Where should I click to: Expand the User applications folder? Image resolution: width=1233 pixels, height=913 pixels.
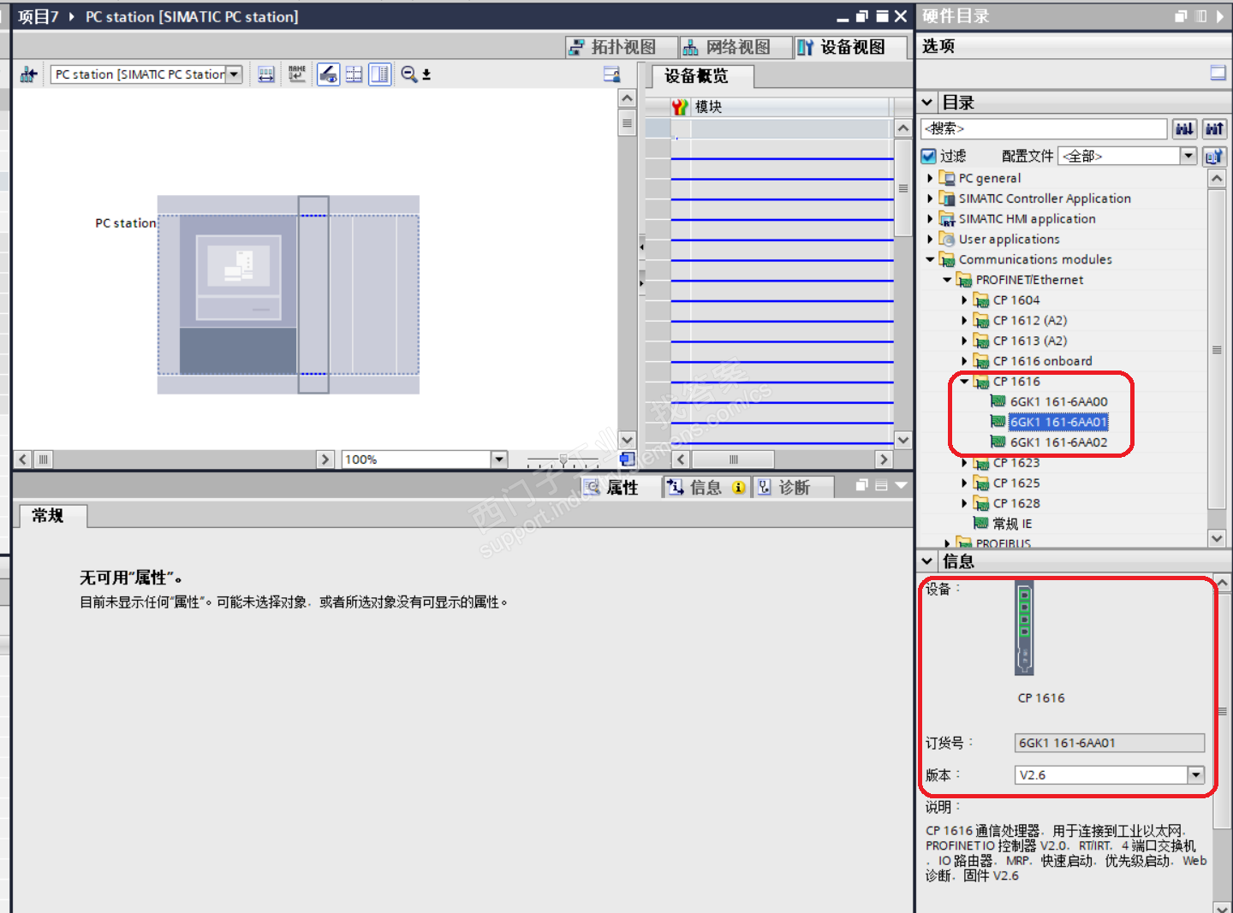point(930,240)
